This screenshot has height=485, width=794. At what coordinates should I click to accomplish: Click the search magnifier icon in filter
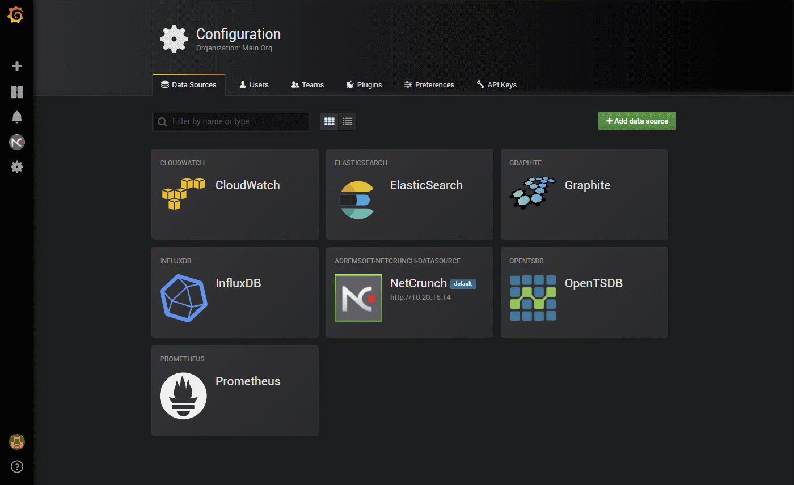coord(163,122)
